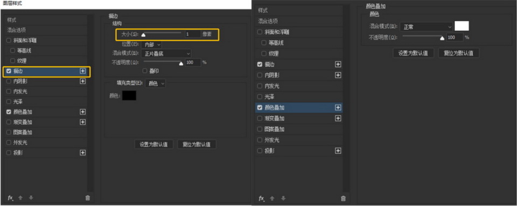Click plus icon beside 描边 in Stroke dialog
Viewport: 517px width, 206px height.
(83, 71)
